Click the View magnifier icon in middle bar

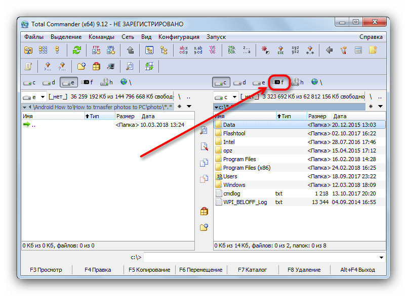coord(204,130)
